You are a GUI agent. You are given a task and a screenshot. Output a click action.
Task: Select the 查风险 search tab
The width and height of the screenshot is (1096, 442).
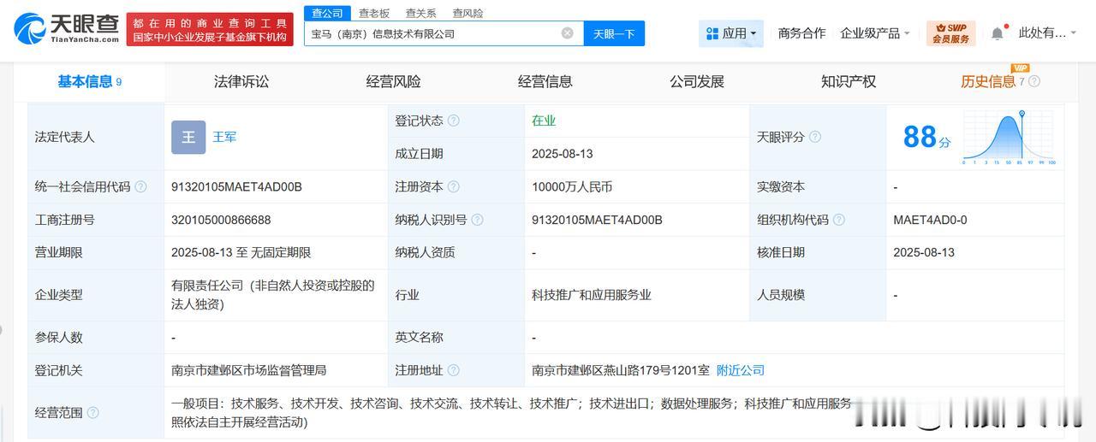pyautogui.click(x=468, y=13)
